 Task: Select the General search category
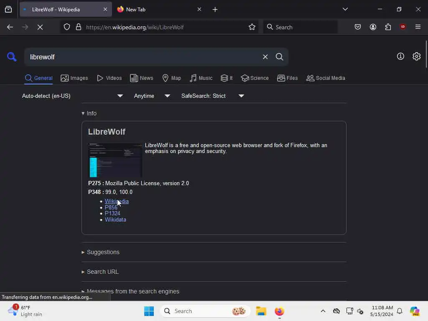38,78
